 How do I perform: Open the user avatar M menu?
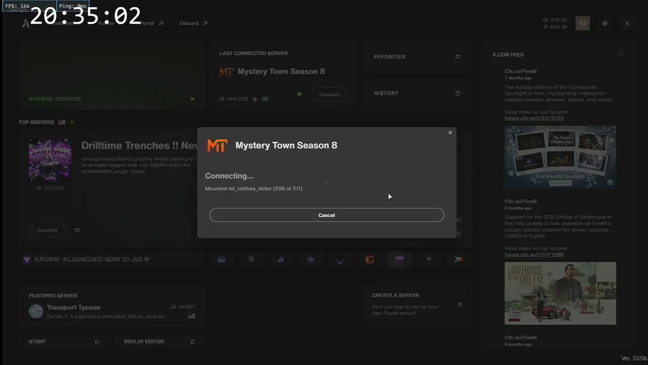(x=583, y=23)
